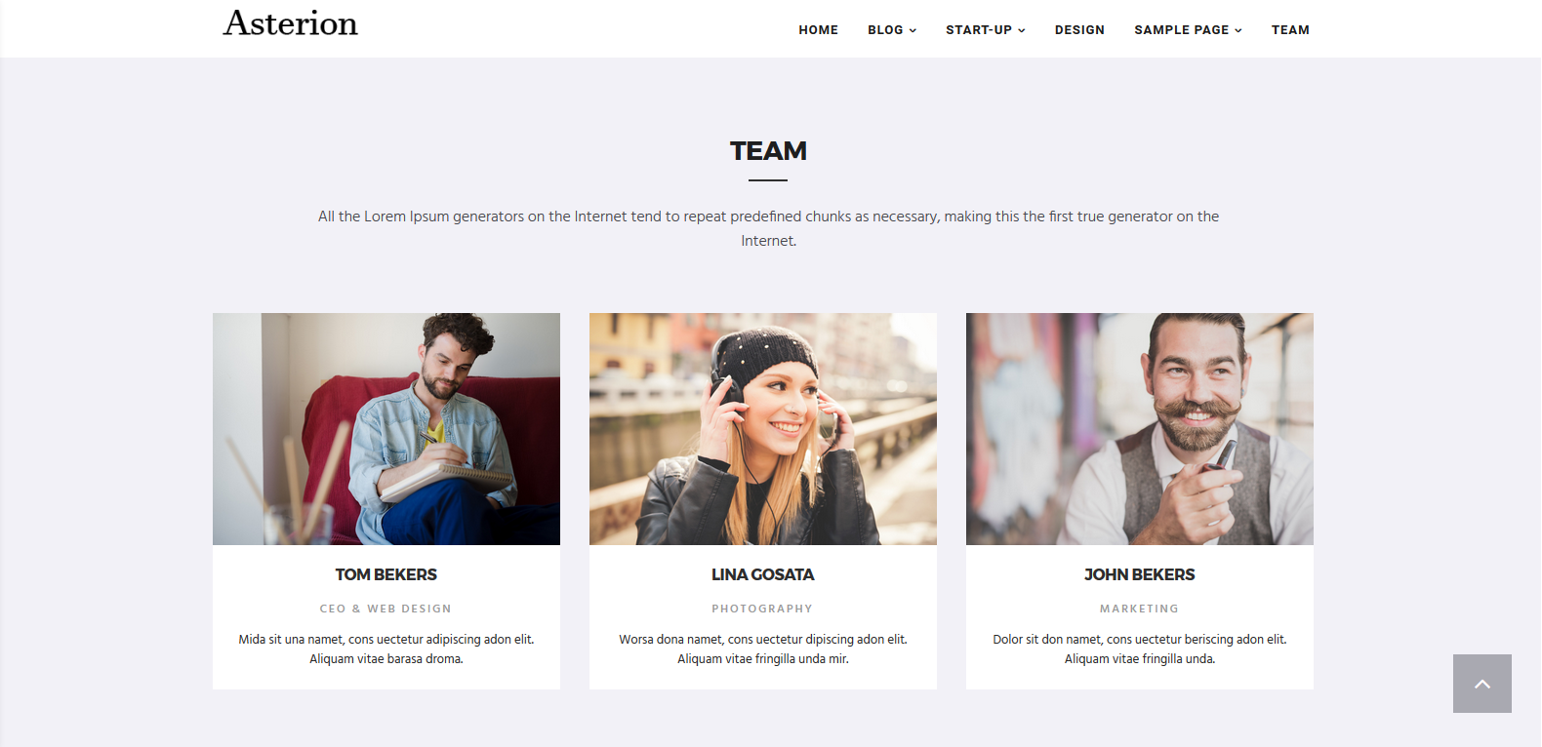Image resolution: width=1542 pixels, height=747 pixels.
Task: Expand the Start-Up dropdown menu
Action: [986, 30]
